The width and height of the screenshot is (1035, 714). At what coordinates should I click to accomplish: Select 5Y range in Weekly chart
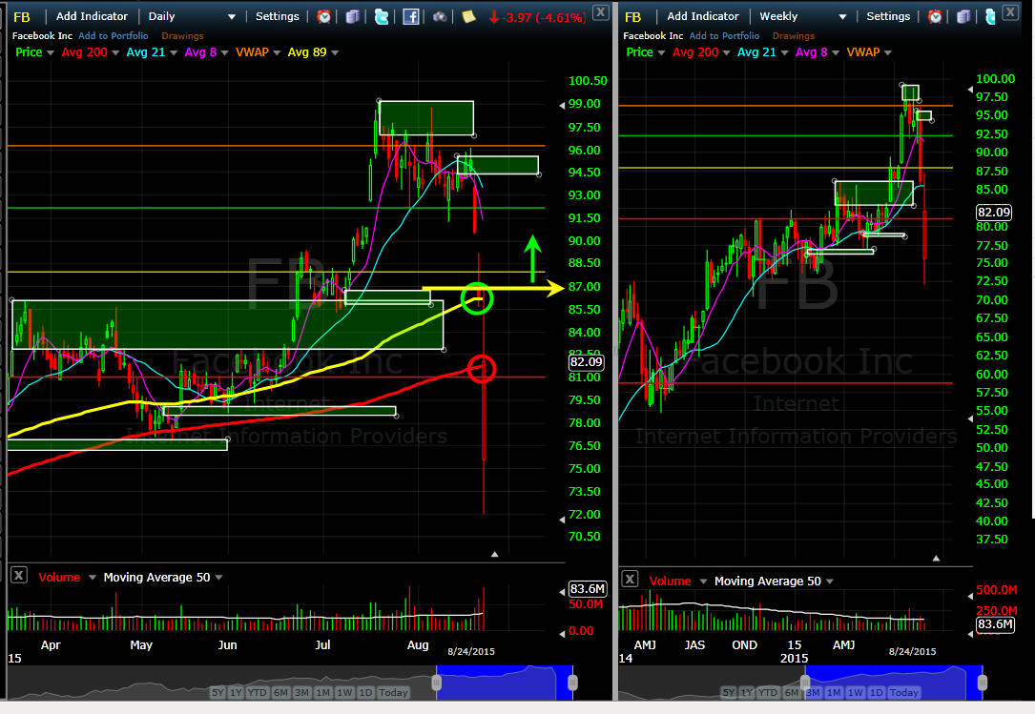(x=728, y=693)
